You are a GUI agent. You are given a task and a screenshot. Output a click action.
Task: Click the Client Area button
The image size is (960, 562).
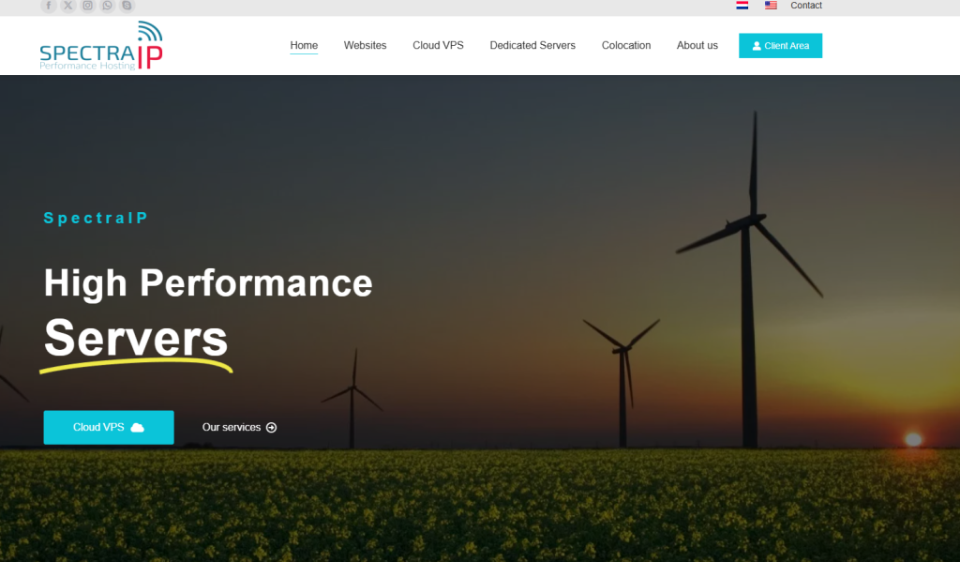[780, 46]
